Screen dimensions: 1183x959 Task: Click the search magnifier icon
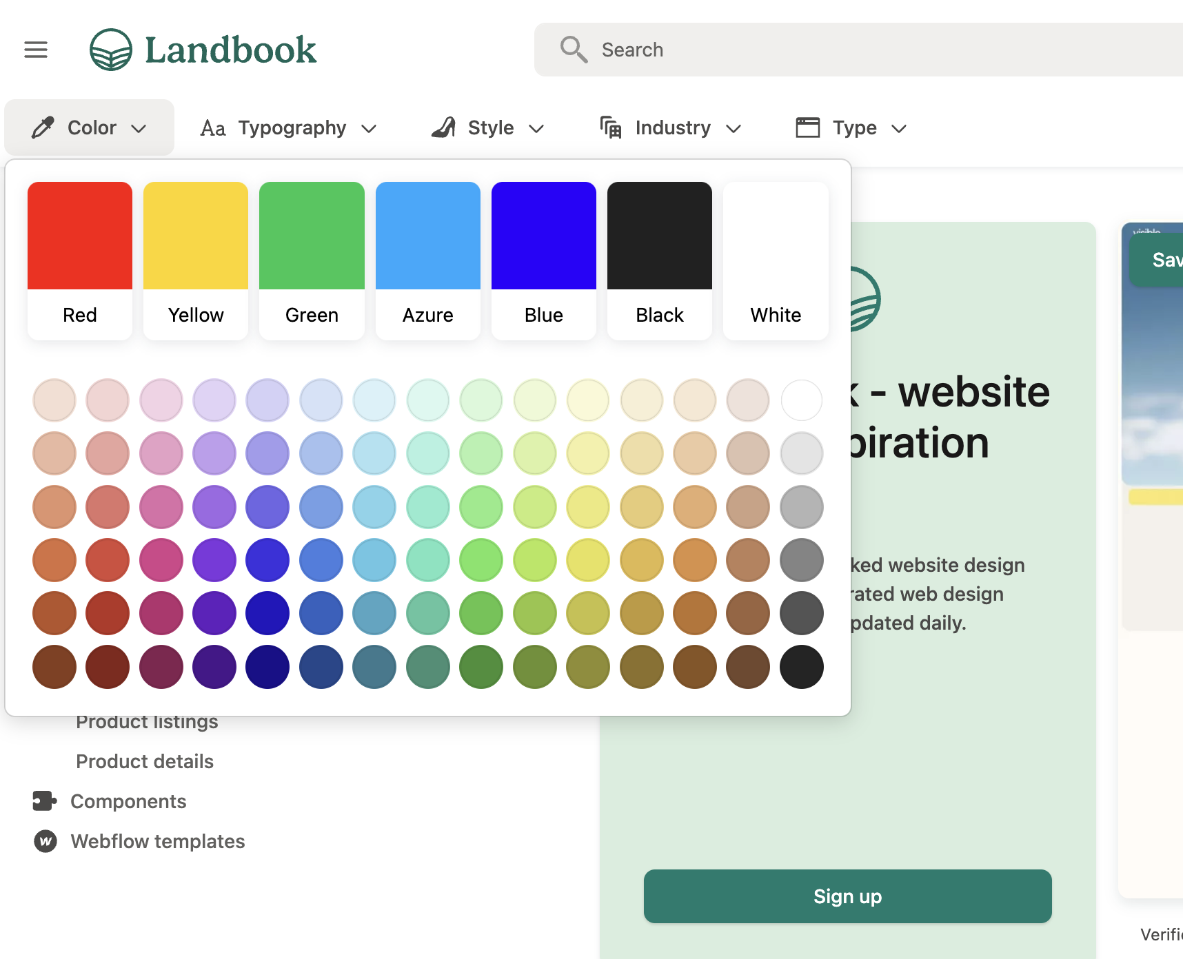573,50
